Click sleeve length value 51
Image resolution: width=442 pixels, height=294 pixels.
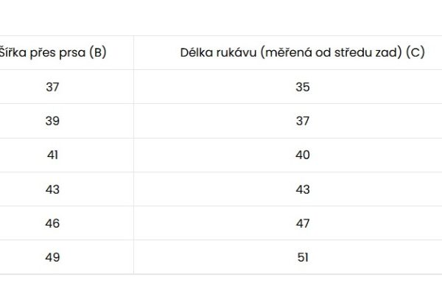coord(303,257)
